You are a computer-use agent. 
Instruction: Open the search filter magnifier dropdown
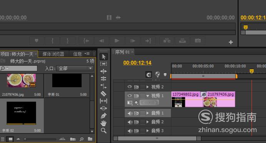click(x=4, y=68)
